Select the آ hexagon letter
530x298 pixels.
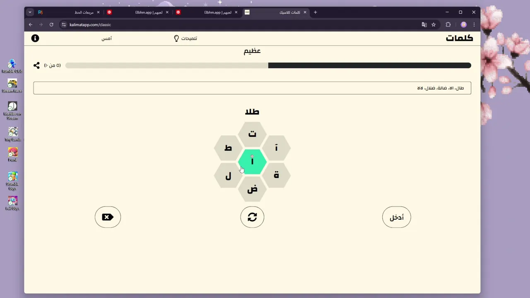tap(276, 148)
